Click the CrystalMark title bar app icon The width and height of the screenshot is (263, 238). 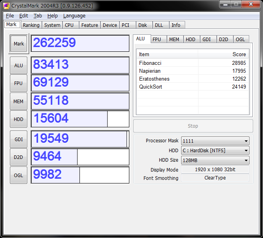(x=6, y=6)
